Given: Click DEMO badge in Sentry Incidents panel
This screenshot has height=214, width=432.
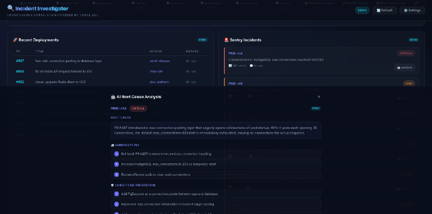Looking at the screenshot, I should [x=414, y=40].
